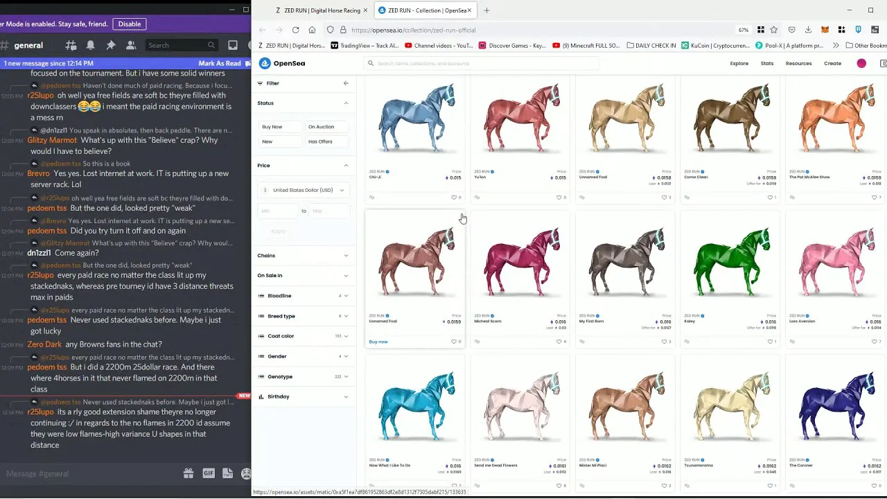Expand the Genotype filter
887x499 pixels.
[303, 376]
